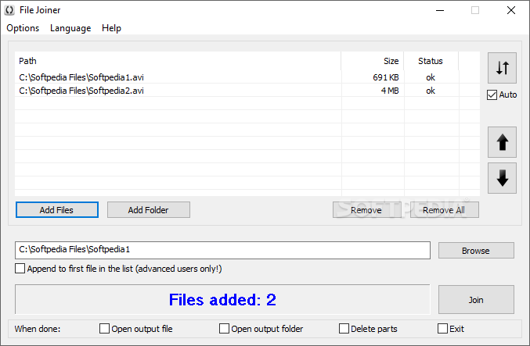Click the Size column header
The image size is (530, 346).
click(x=372, y=61)
